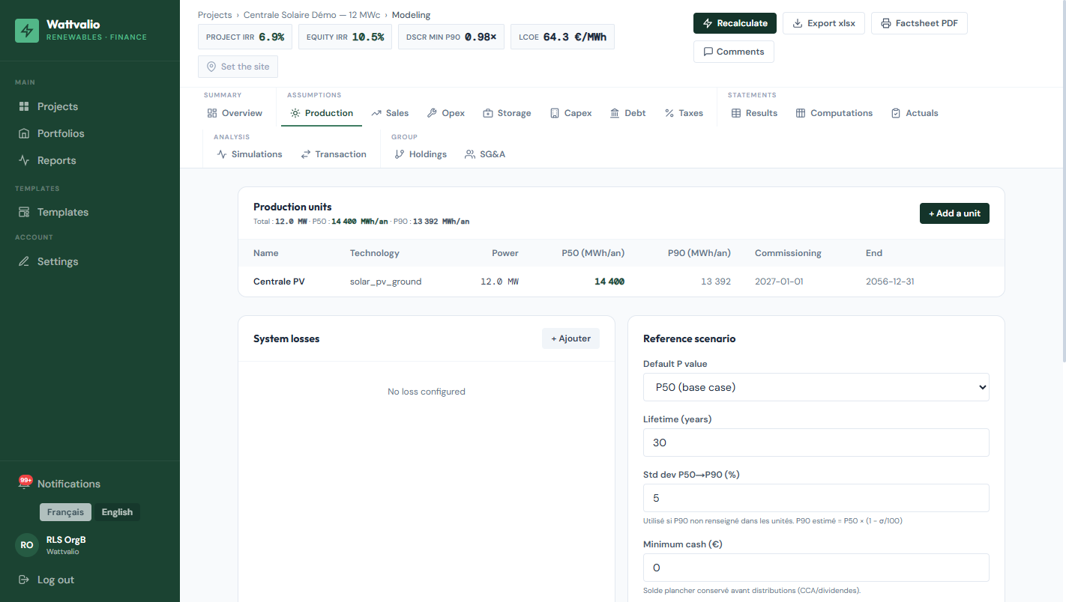This screenshot has height=602, width=1066.
Task: Click the Wattvalio lightning bolt logo
Action: [27, 31]
